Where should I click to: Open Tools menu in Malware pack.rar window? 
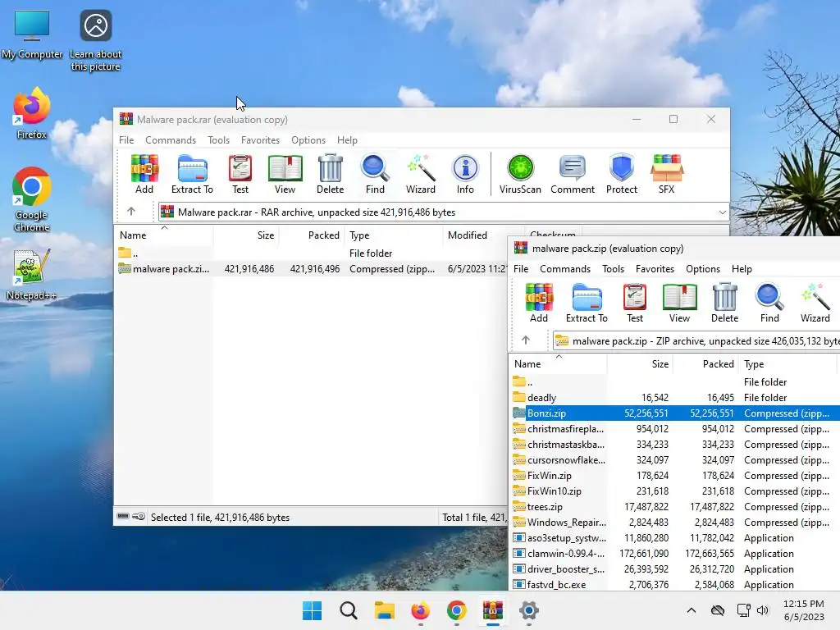pos(218,139)
